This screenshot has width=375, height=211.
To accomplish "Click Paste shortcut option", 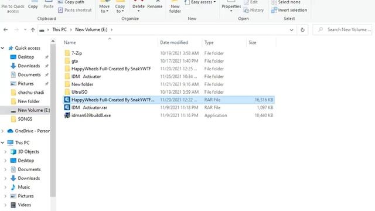I will (75, 10).
